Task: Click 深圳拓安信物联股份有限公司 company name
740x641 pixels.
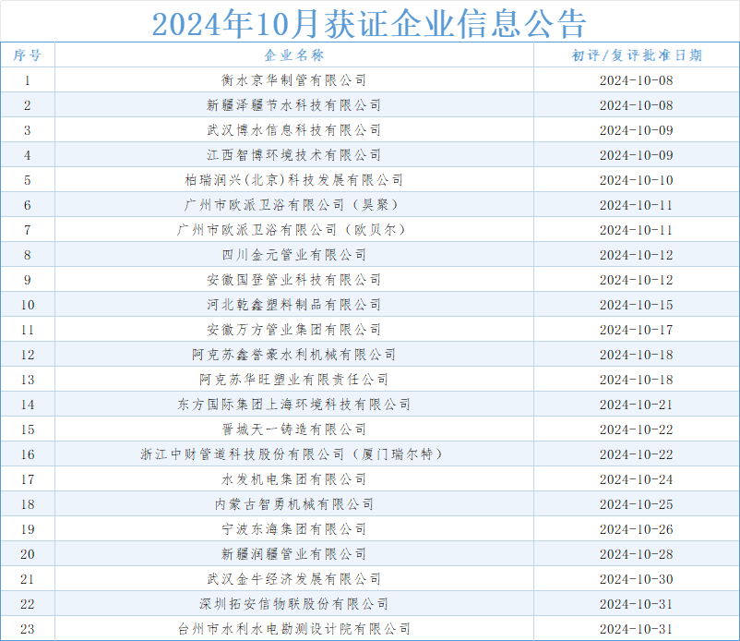Action: click(x=294, y=604)
